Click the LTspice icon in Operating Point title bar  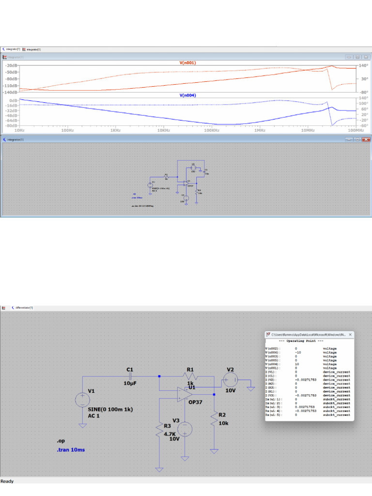tap(268, 334)
